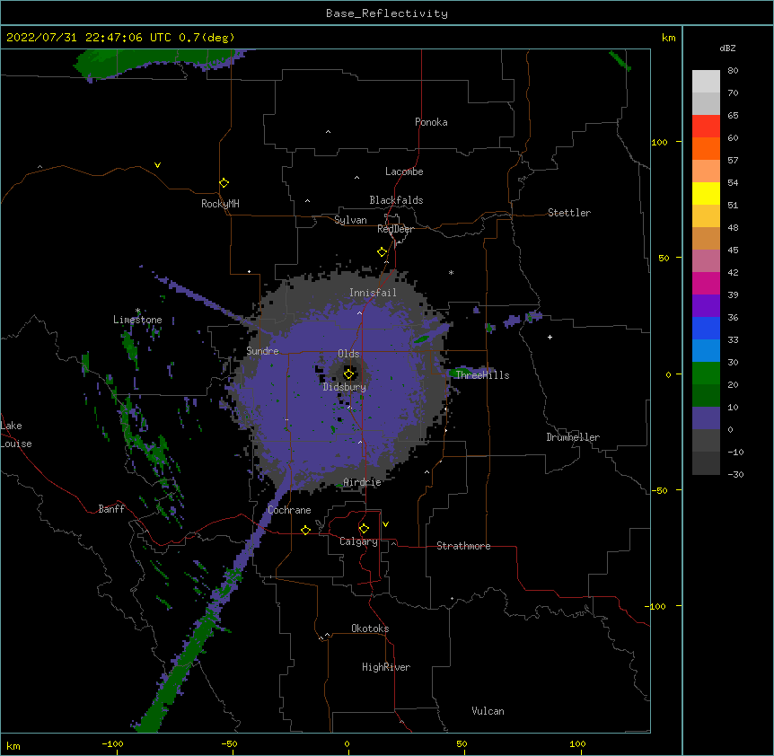Choose the green 30 dBZ legend swatch
The height and width of the screenshot is (756, 774).
[x=706, y=374]
